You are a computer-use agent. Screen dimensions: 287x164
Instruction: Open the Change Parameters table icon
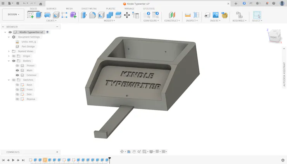point(136,15)
